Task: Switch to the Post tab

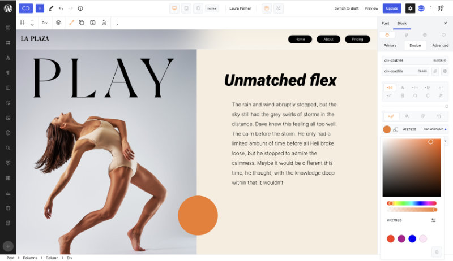Action: click(385, 23)
